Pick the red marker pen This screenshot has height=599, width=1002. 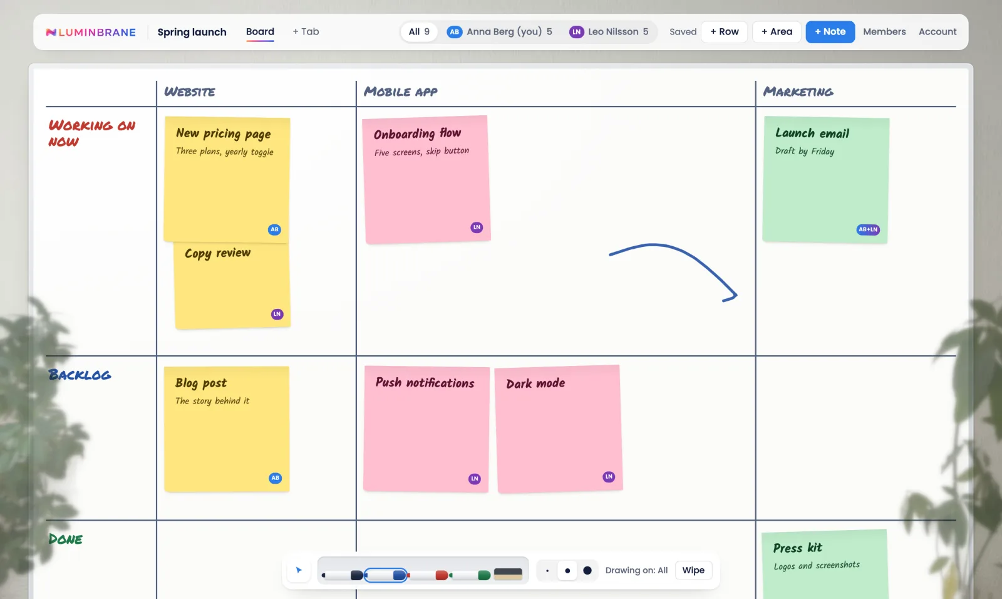click(x=428, y=575)
